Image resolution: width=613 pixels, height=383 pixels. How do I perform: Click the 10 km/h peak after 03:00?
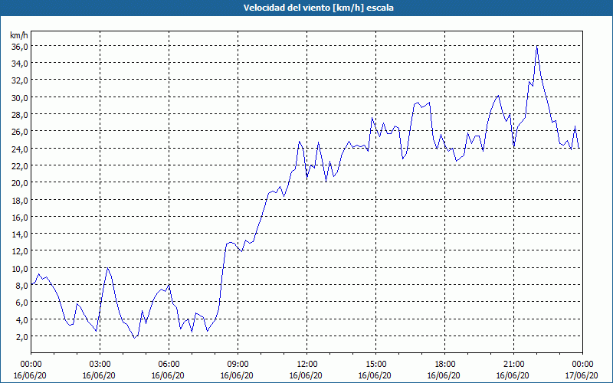click(x=107, y=268)
